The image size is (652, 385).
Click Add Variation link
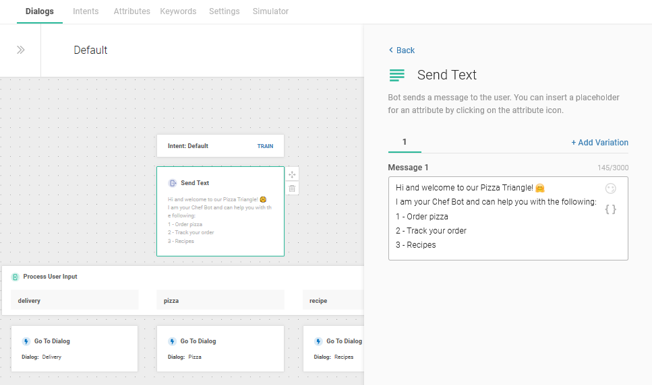[599, 143]
